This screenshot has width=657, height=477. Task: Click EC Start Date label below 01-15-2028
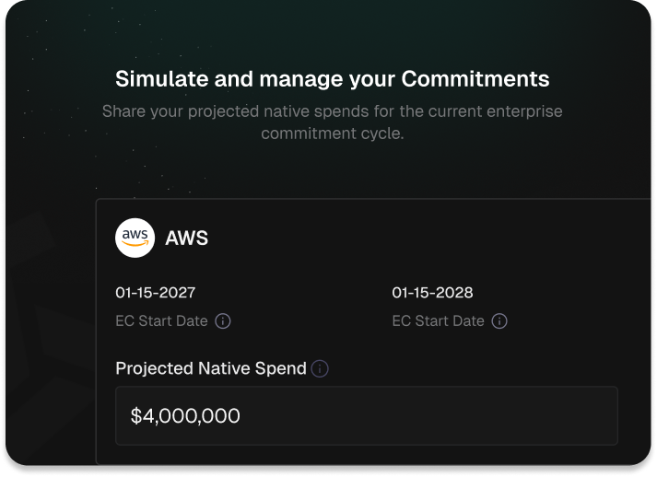click(x=438, y=321)
